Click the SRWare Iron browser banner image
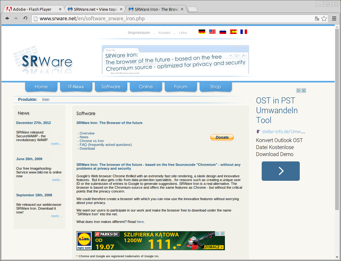This screenshot has height=261, width=341. click(175, 59)
